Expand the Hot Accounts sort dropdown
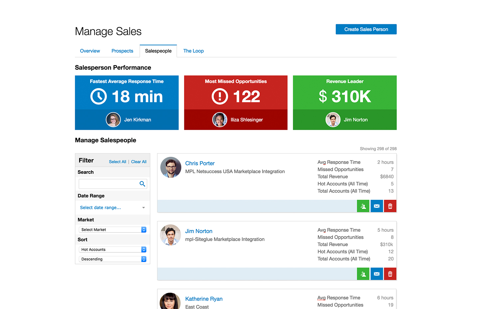Viewport: 499px width, 309px height. pyautogui.click(x=112, y=249)
